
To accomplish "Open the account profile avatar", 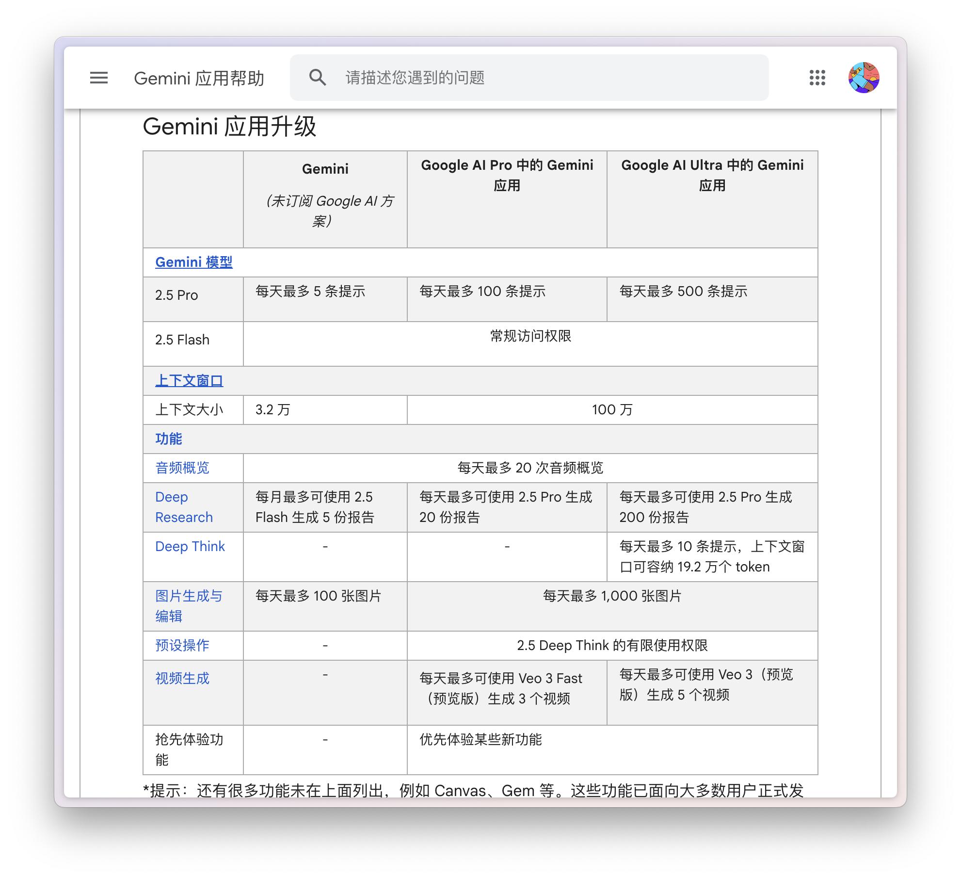I will pos(864,78).
